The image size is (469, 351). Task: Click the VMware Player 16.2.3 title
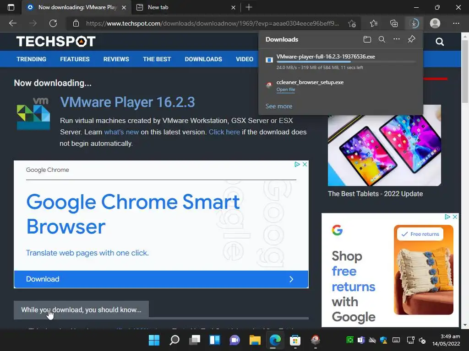(127, 102)
